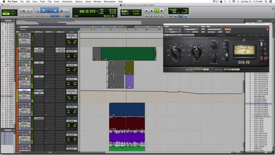275x155 pixels.
Task: Select Bluey revision
Action: tap(228, 70)
